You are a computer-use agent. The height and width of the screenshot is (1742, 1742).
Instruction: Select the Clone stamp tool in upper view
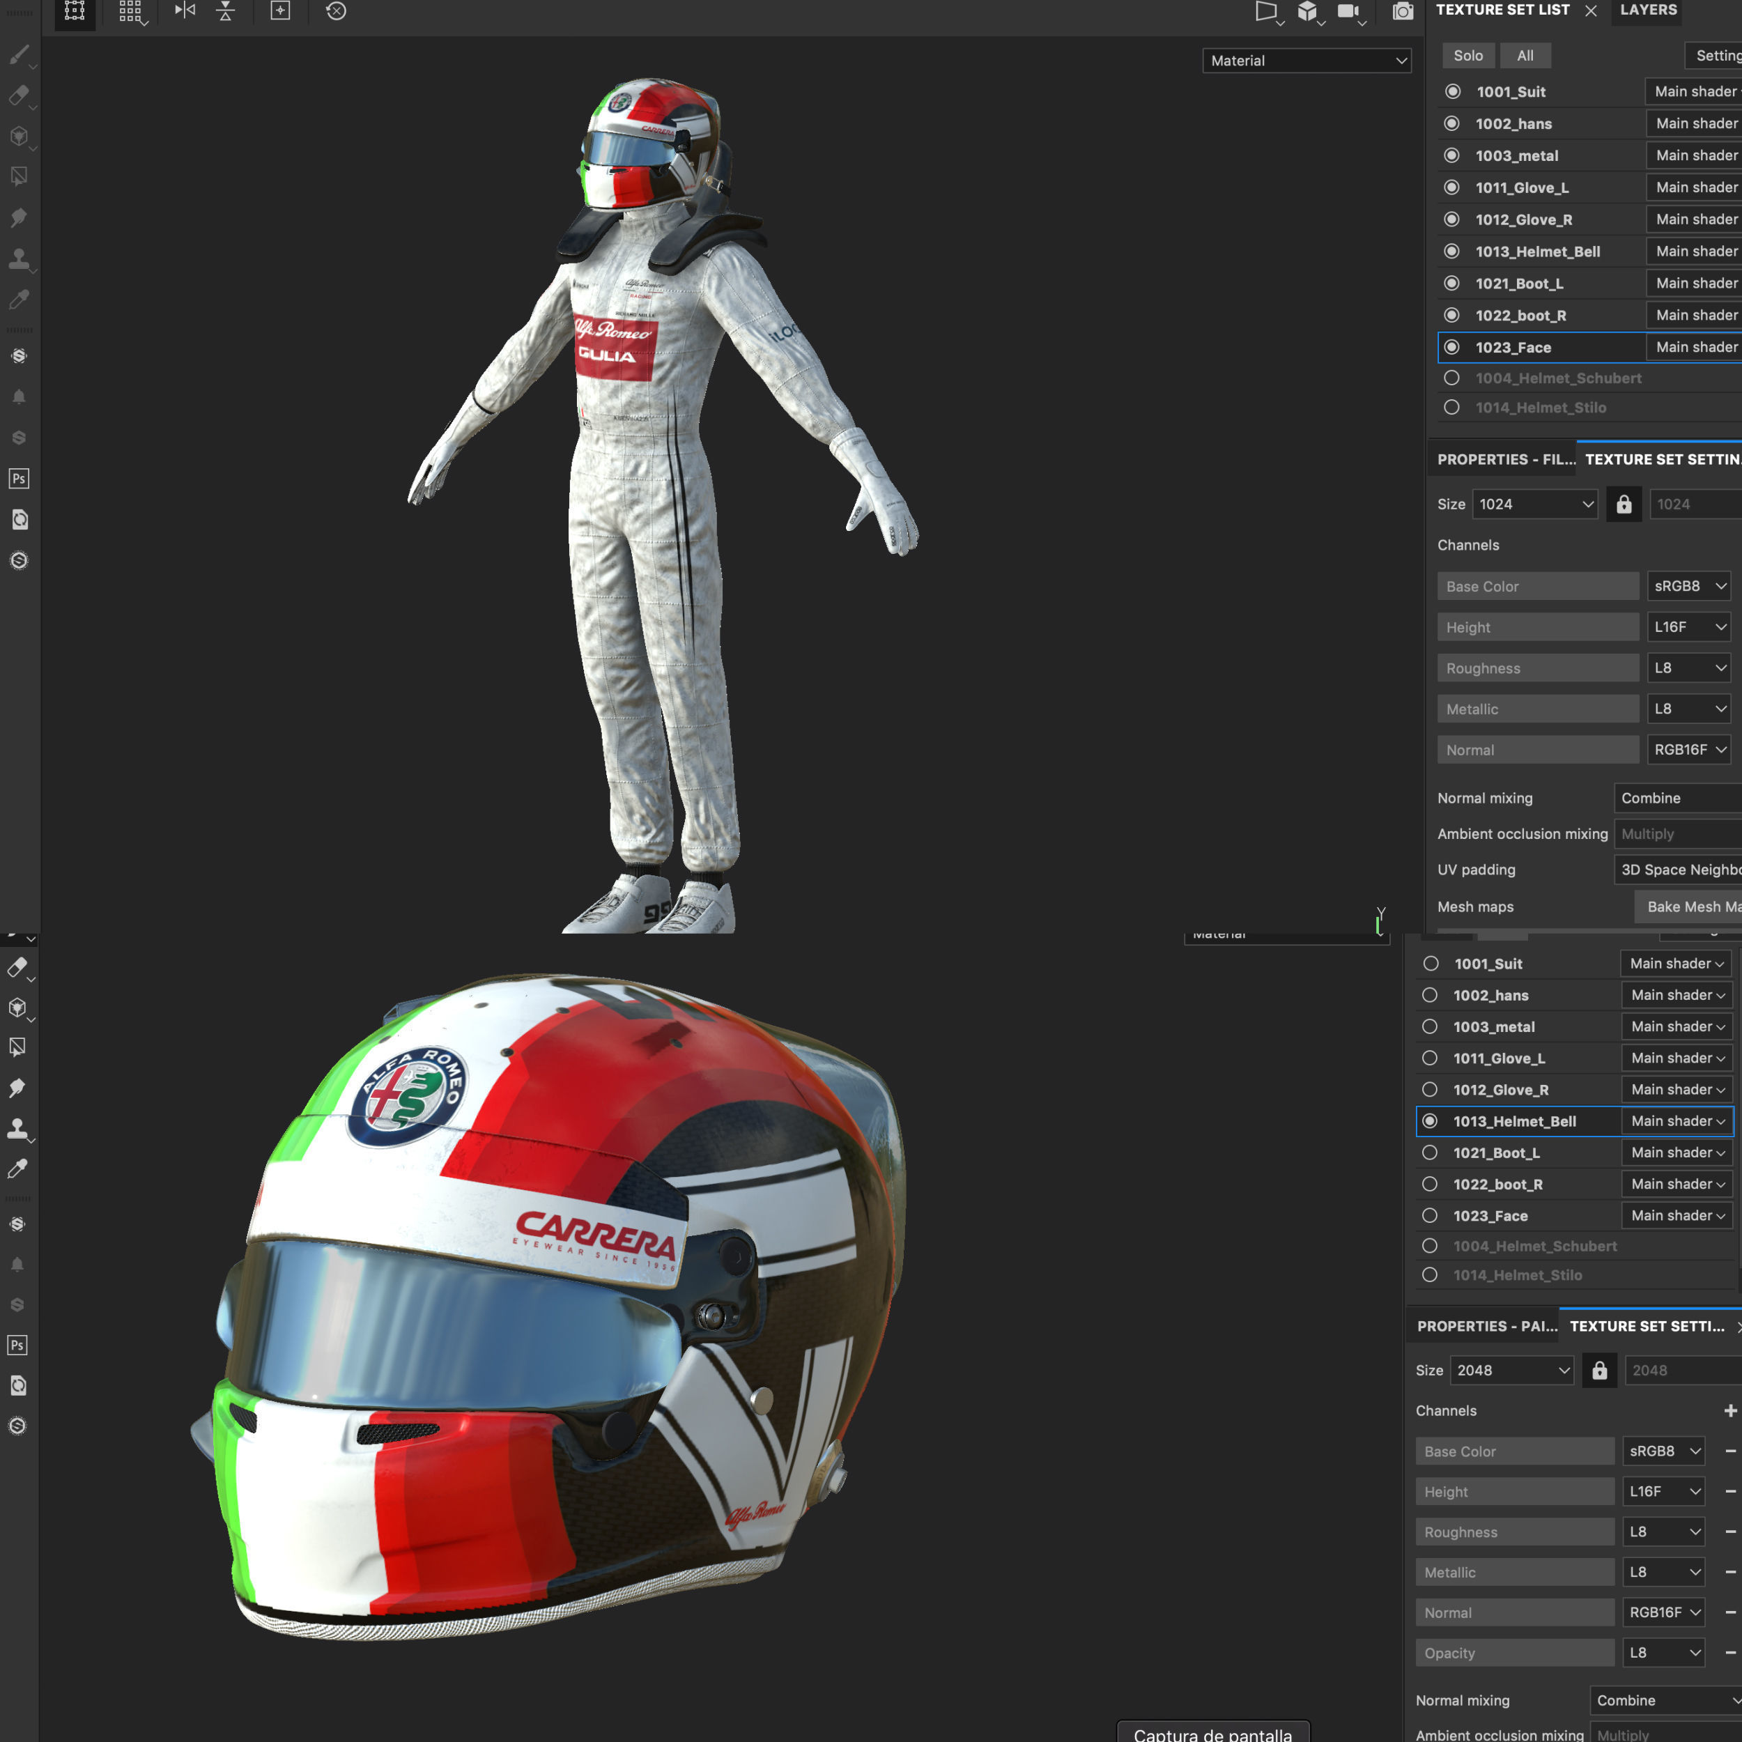19,260
